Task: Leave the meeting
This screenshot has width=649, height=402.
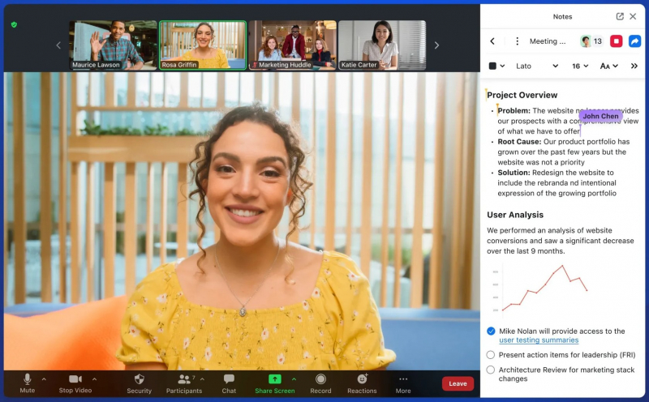Action: coord(458,383)
